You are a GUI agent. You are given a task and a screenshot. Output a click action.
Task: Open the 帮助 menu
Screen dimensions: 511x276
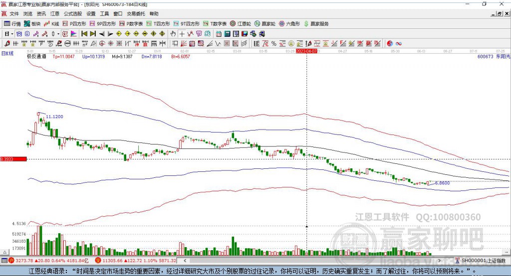pyautogui.click(x=154, y=13)
